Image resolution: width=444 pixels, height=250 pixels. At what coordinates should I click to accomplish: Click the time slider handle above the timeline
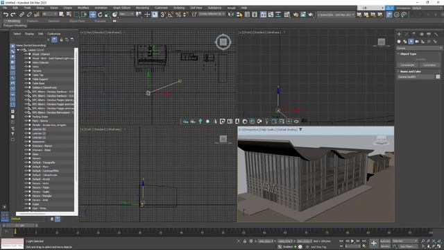click(x=20, y=225)
